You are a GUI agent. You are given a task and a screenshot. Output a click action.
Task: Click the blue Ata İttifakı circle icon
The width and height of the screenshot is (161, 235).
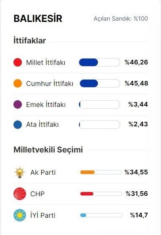pos(18,125)
